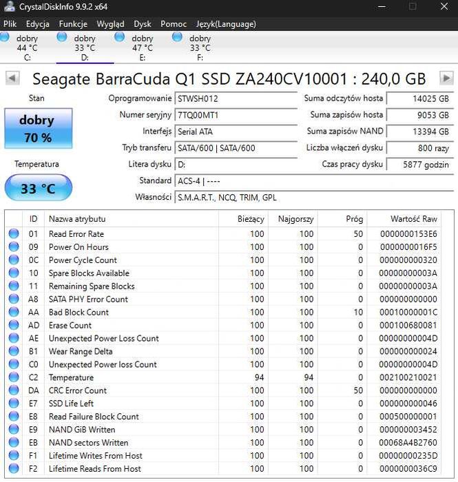Select the Unexpected Power loss Count C0 row
The height and width of the screenshot is (482, 458).
[223, 364]
